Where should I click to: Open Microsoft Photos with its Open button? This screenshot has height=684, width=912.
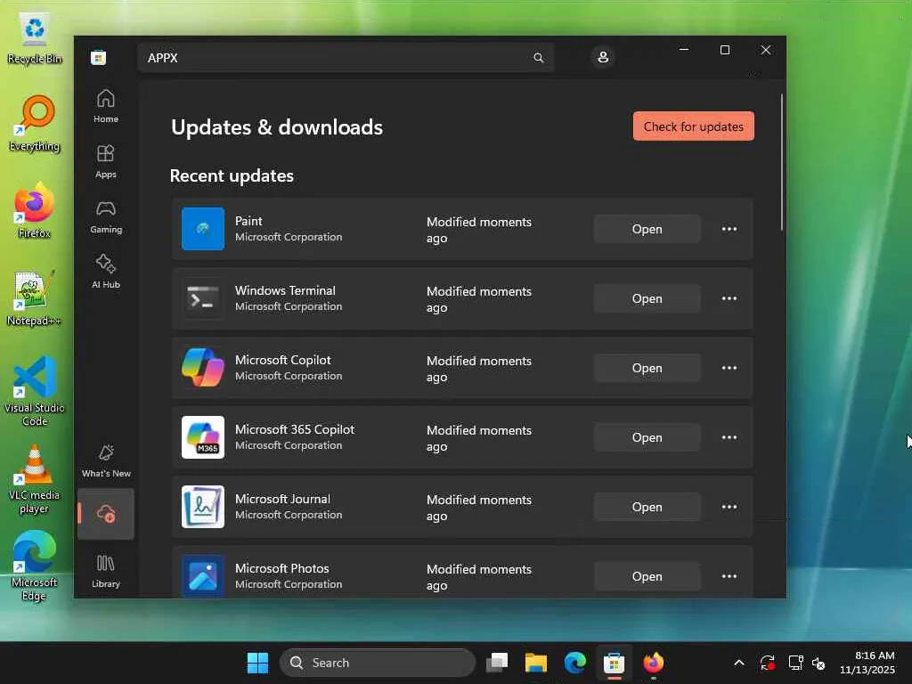click(x=647, y=576)
